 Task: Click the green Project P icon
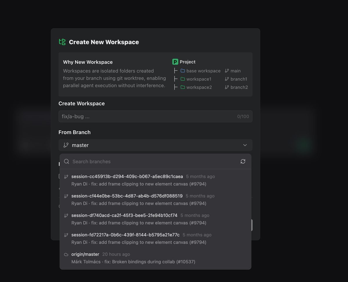[175, 62]
